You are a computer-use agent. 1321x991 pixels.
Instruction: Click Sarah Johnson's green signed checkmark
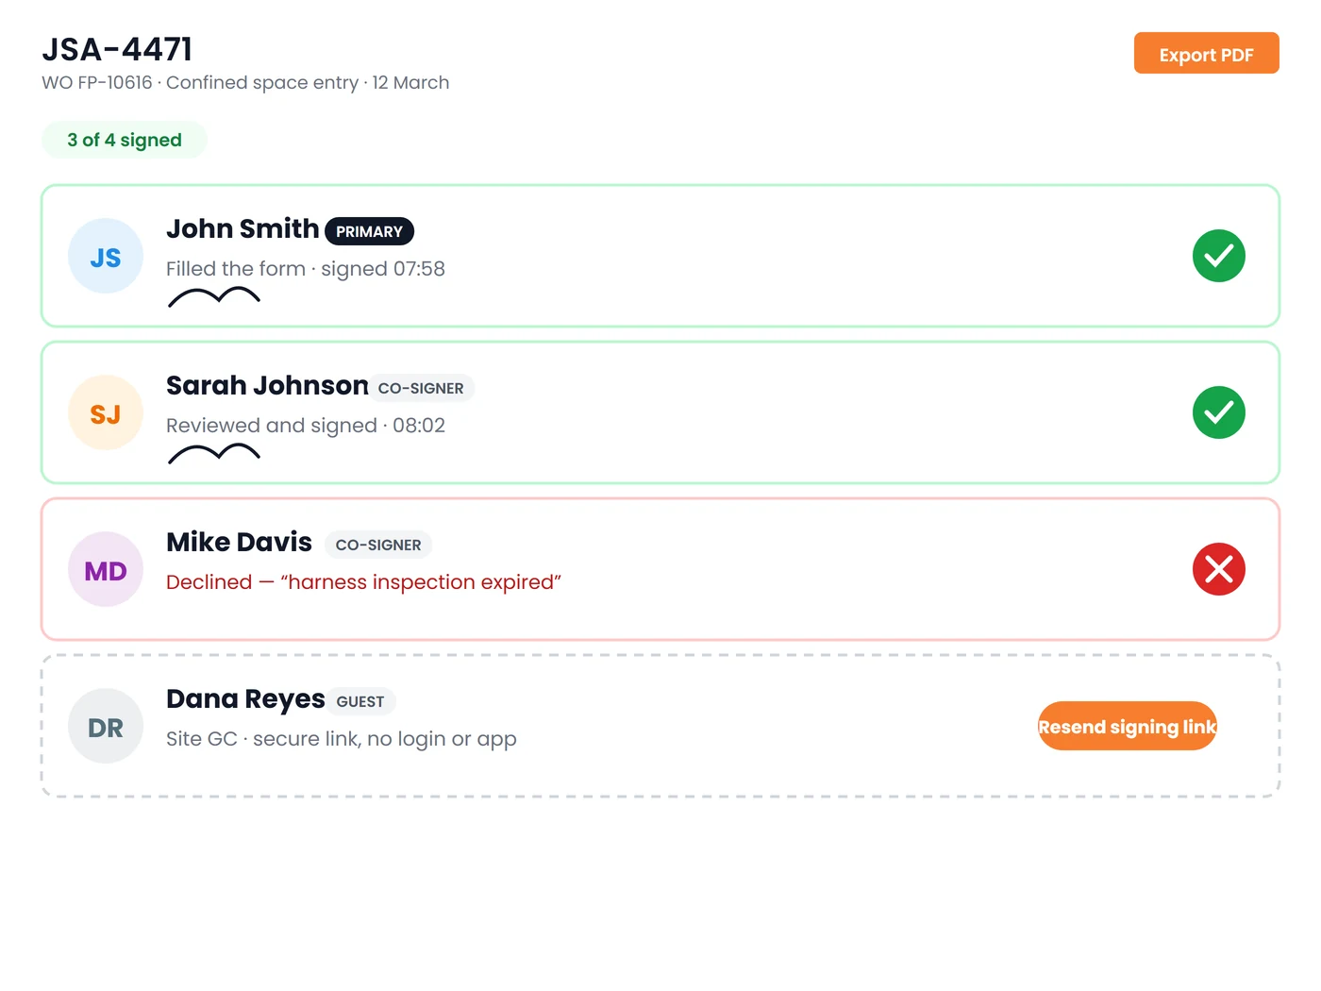[x=1218, y=412]
